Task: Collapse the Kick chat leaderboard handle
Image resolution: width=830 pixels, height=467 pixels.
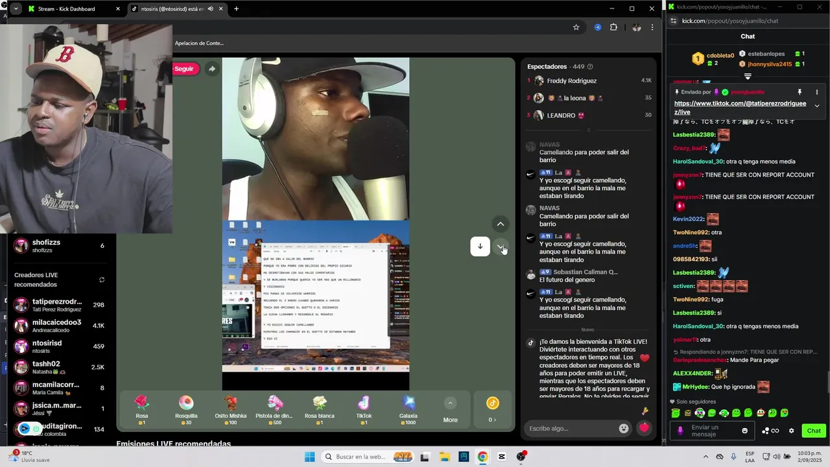Action: coord(748,76)
